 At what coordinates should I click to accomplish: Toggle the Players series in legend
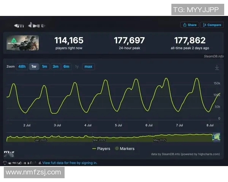pyautogui.click(x=101, y=149)
